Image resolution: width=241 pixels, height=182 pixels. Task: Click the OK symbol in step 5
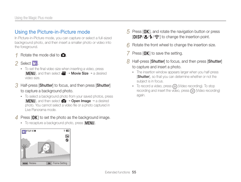tap(147, 32)
